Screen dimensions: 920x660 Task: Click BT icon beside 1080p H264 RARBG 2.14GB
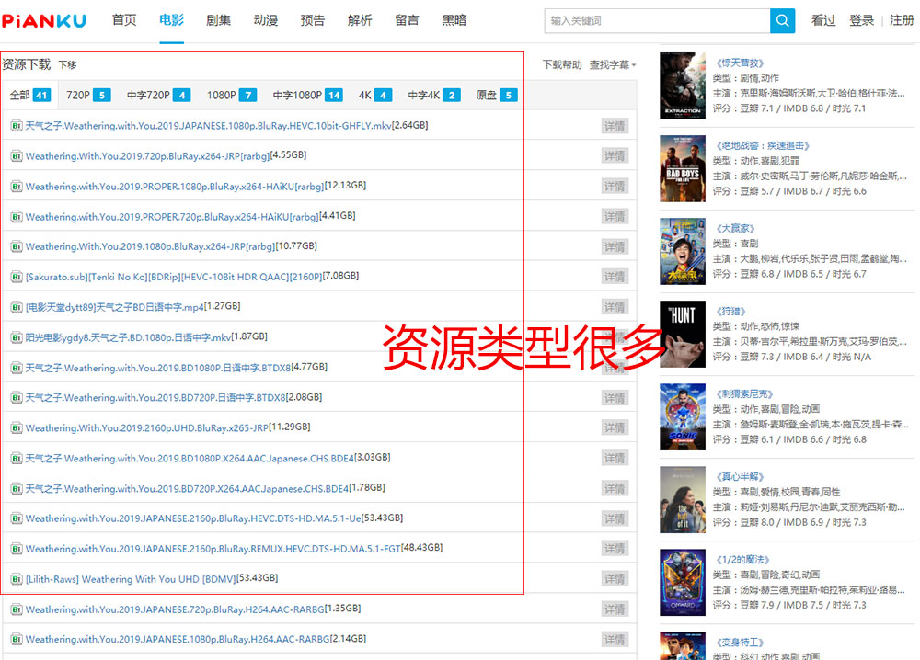pos(17,640)
